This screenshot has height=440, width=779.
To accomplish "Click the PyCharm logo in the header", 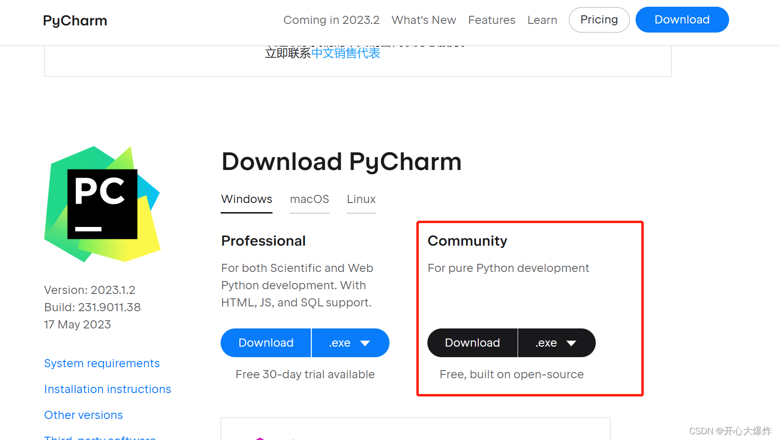I will (75, 20).
